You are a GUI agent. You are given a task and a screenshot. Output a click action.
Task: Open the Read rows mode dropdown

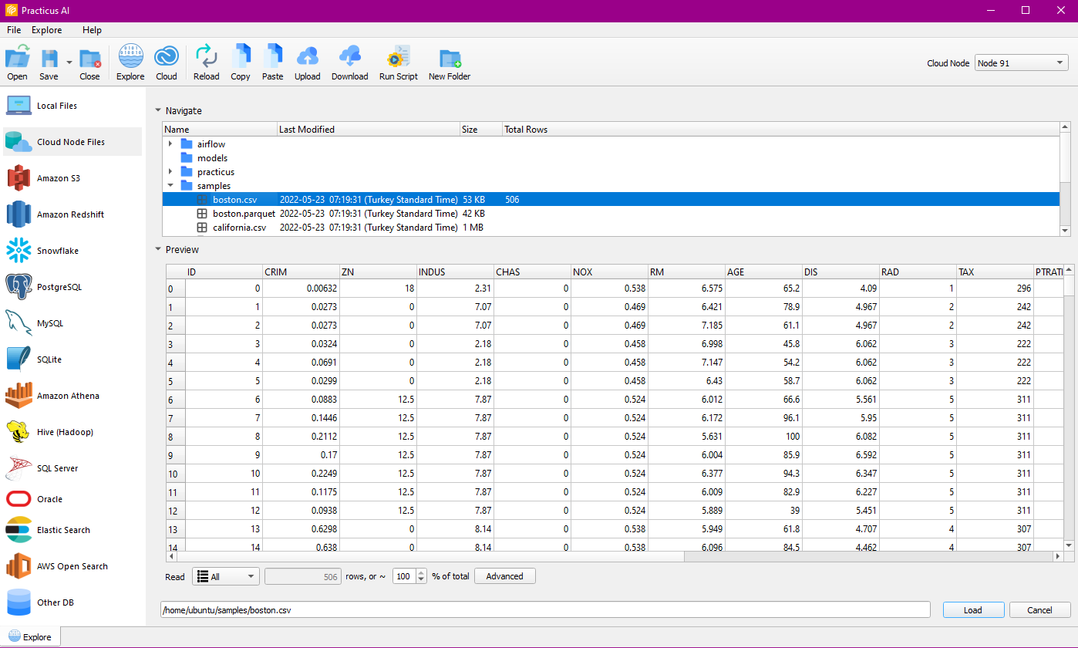click(225, 576)
